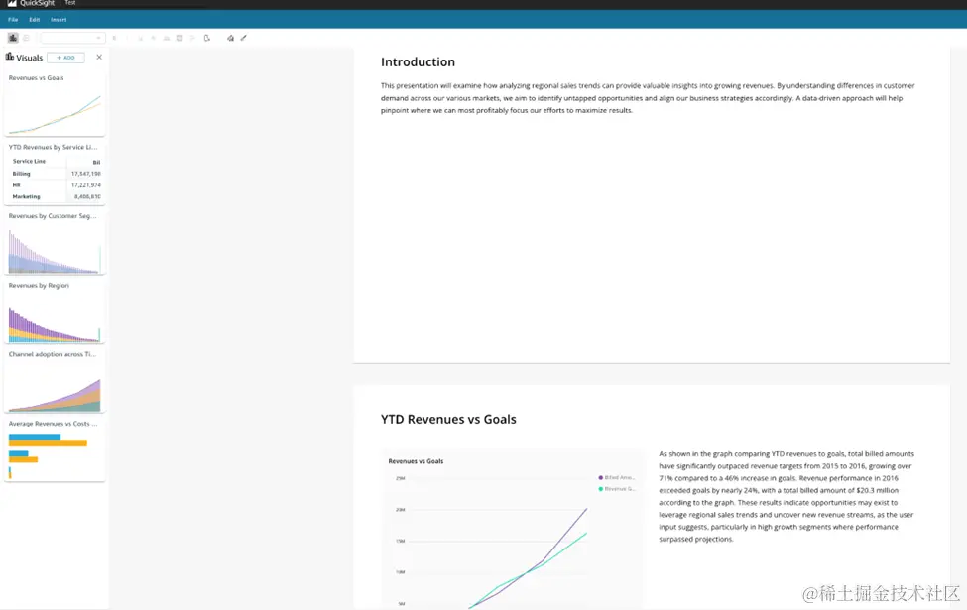Click the QuickSight logo icon
The image size is (967, 610).
pos(12,3)
